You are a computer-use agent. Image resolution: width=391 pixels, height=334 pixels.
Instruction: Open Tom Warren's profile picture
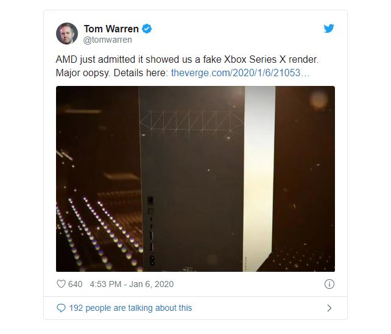(67, 34)
